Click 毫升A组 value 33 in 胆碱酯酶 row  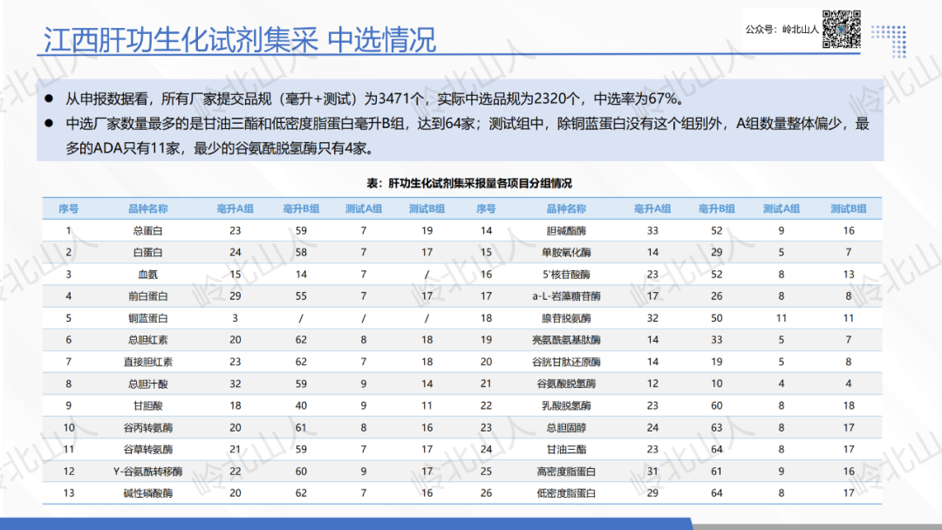coord(652,230)
